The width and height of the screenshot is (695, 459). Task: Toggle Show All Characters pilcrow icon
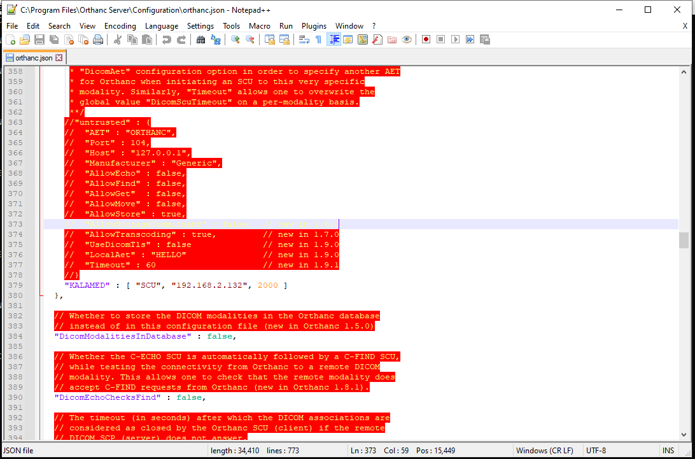[318, 39]
